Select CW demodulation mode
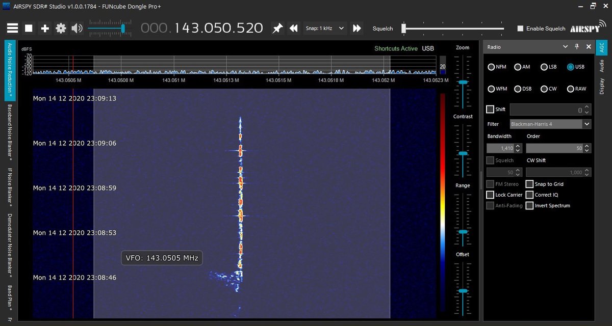This screenshot has width=612, height=326. [549, 89]
